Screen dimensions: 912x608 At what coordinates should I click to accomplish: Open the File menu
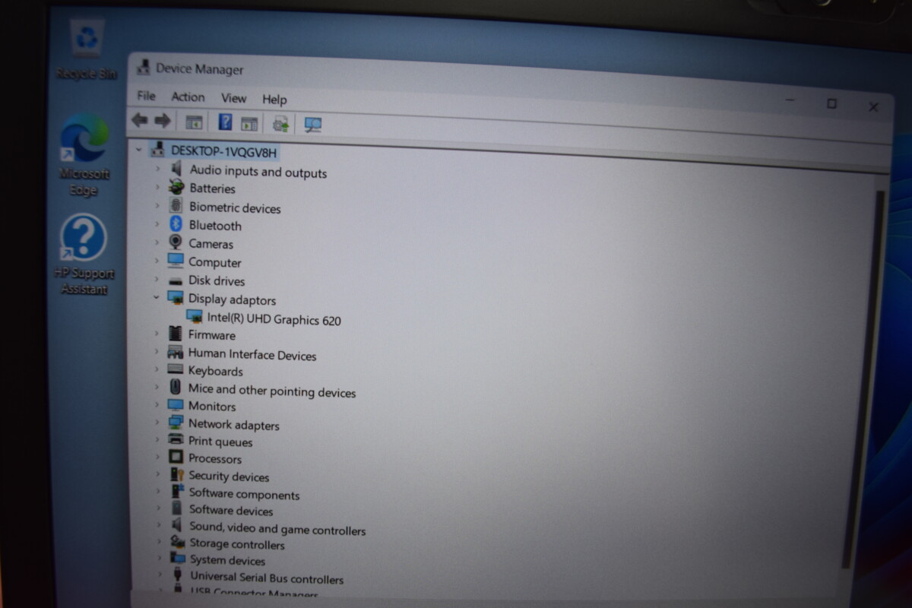[146, 96]
